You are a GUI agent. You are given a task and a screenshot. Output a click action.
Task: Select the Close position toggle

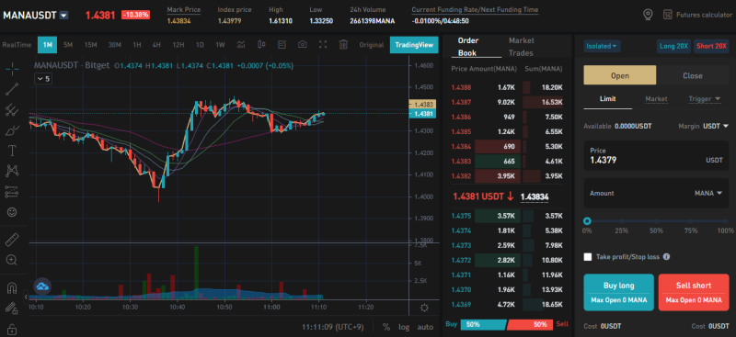click(693, 75)
